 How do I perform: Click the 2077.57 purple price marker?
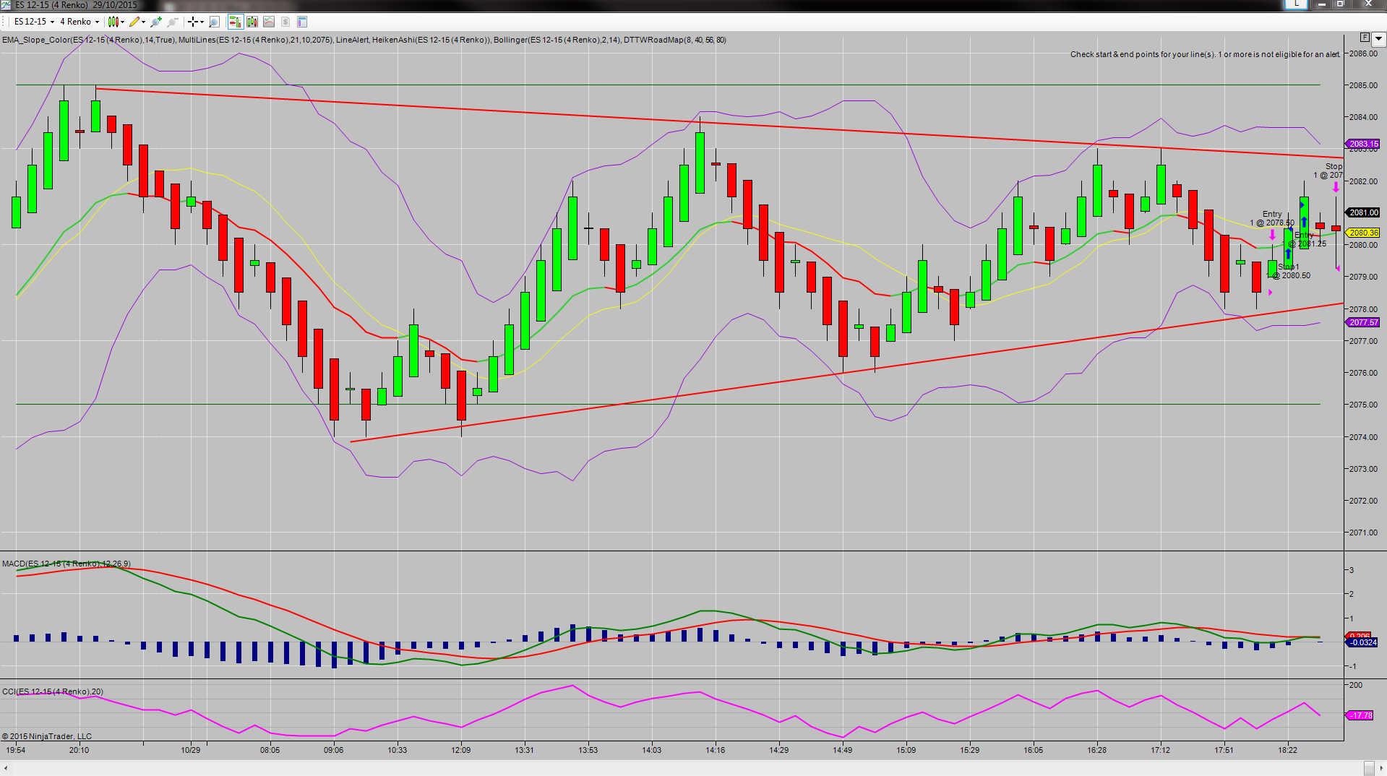coord(1364,322)
